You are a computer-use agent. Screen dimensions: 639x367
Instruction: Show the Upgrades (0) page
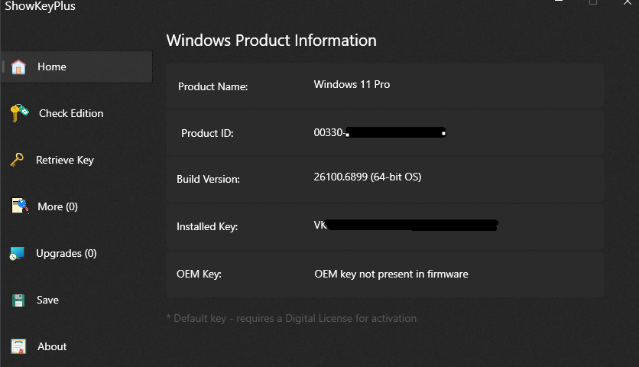click(x=66, y=253)
